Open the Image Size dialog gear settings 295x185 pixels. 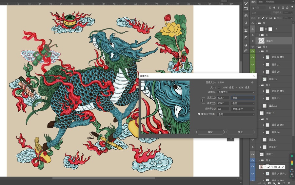pyautogui.click(x=252, y=82)
